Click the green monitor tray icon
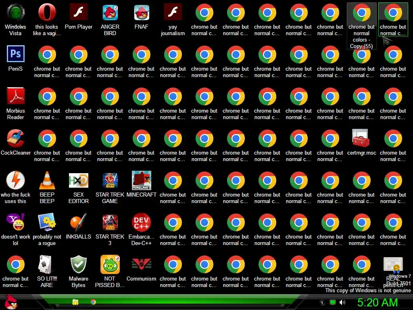Image resolution: width=413 pixels, height=310 pixels. [333, 303]
